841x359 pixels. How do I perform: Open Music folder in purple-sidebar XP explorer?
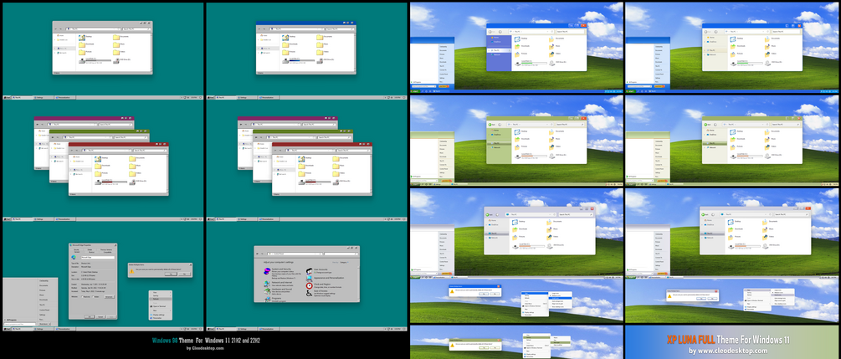[551, 47]
